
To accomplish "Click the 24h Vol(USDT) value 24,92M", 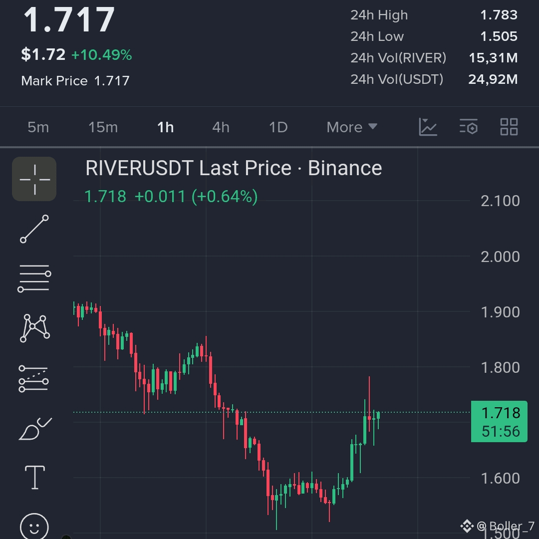I will 493,79.
